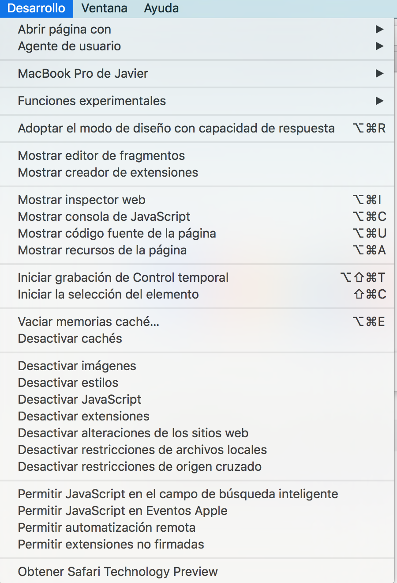Open the "Ventana" menu in the menu bar
The image size is (397, 583).
(x=104, y=8)
